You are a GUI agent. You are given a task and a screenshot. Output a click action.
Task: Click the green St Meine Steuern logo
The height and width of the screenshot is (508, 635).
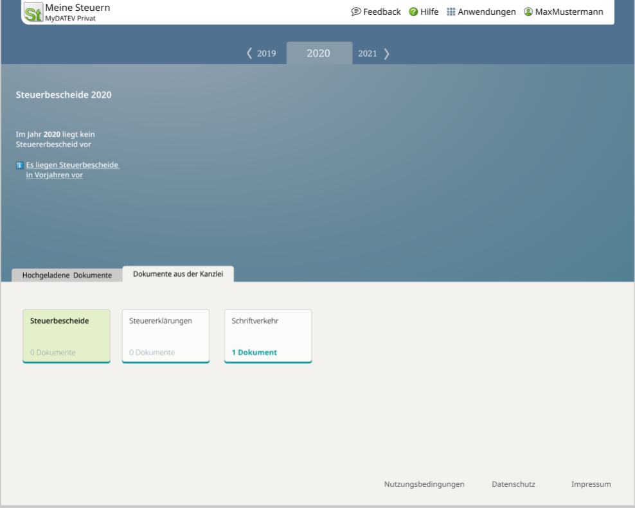33,13
